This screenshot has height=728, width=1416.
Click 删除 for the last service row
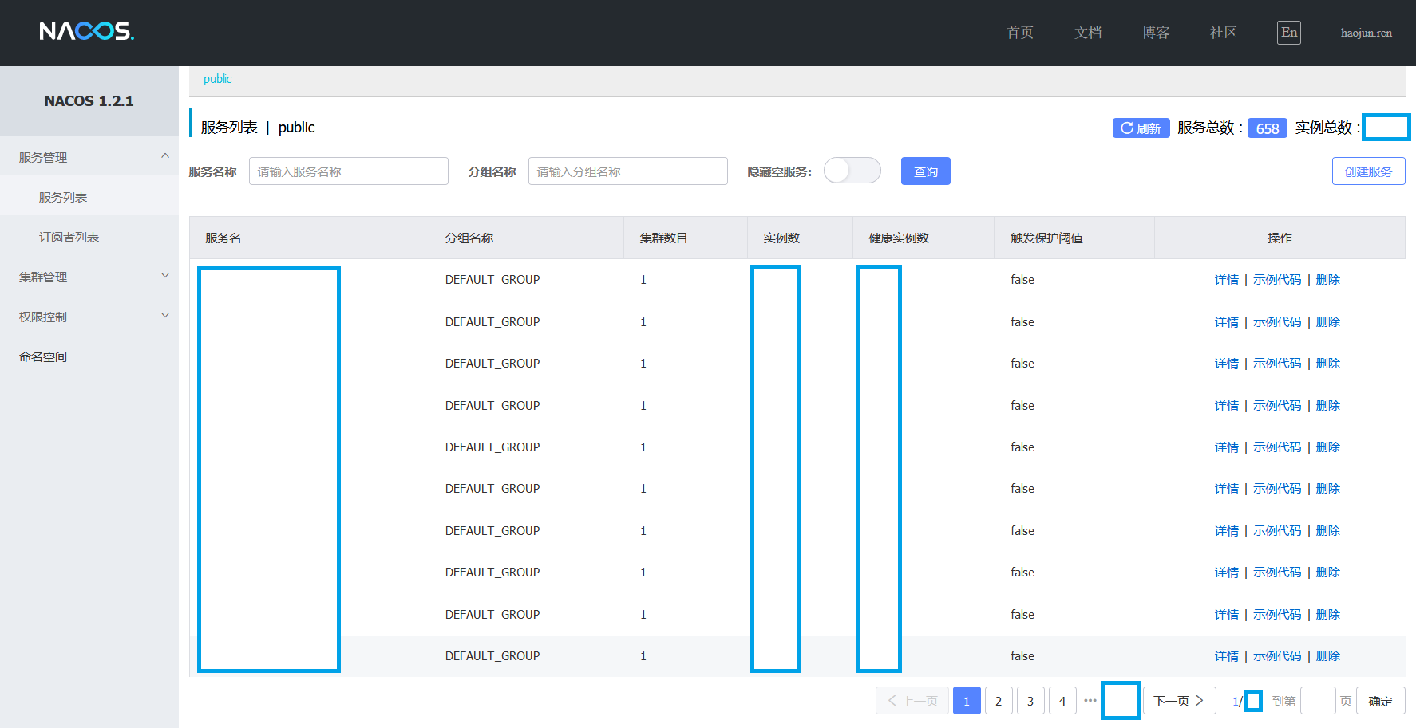[1328, 656]
